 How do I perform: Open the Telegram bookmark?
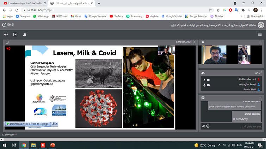(x=23, y=16)
